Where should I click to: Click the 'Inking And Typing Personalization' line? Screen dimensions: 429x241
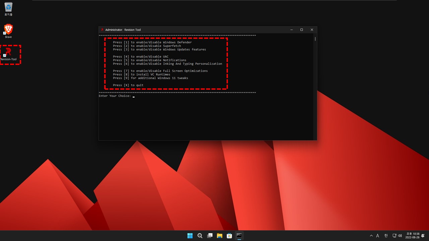[x=168, y=64]
